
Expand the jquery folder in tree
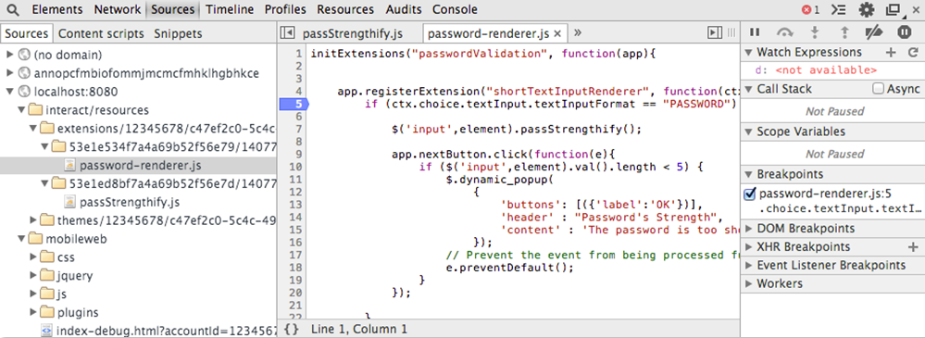tap(33, 275)
